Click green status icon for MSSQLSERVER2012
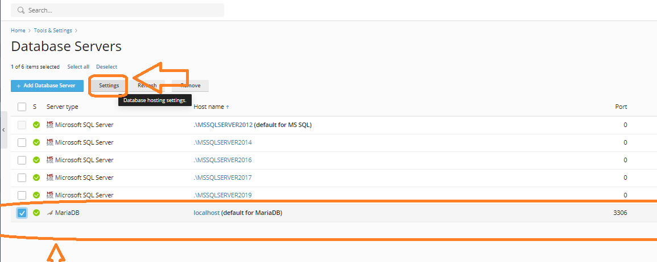 point(36,125)
